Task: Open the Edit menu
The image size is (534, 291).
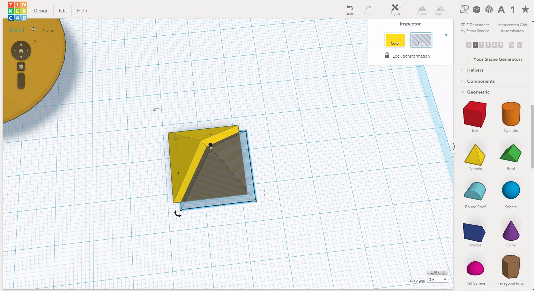Action: point(63,11)
